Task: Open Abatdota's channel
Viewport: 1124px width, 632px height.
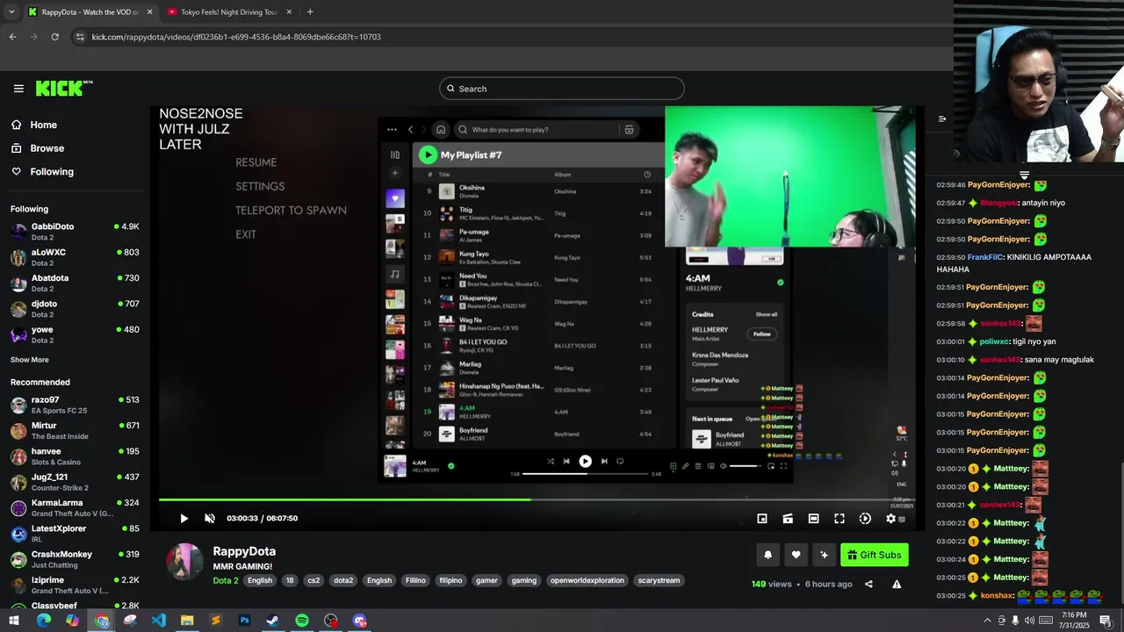Action: point(75,283)
